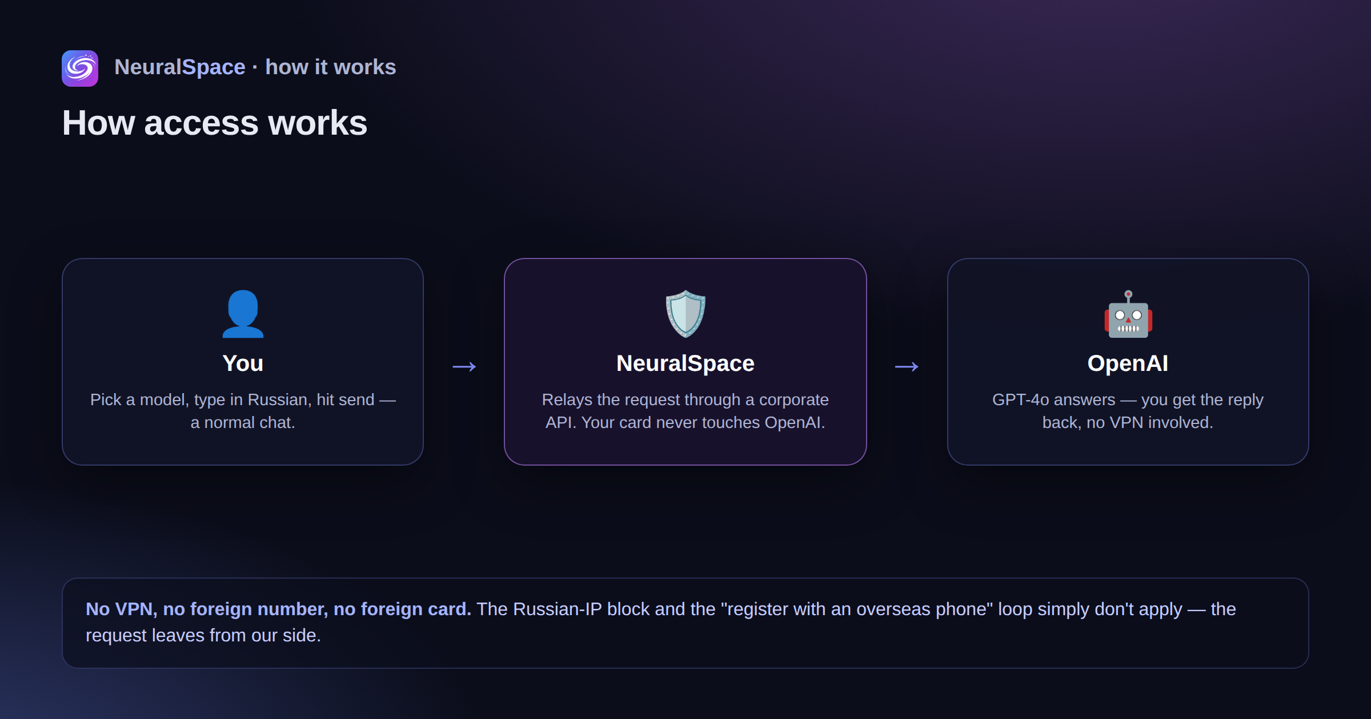1371x719 pixels.
Task: Select the "You" card heading
Action: coord(243,363)
